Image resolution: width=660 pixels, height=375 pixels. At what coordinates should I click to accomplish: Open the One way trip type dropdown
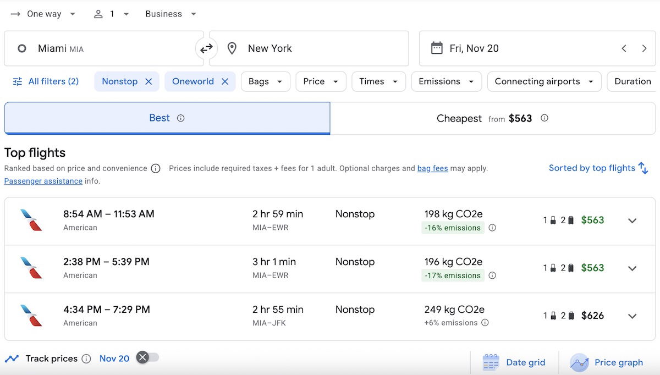tap(43, 14)
